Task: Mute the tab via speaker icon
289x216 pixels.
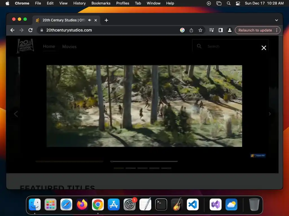Action: [x=89, y=20]
